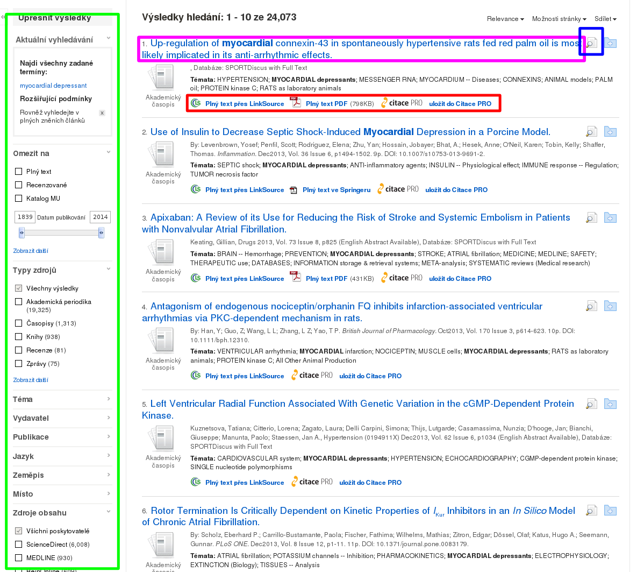
Task: Click citace PRO logo in result 2
Action: [x=398, y=189]
